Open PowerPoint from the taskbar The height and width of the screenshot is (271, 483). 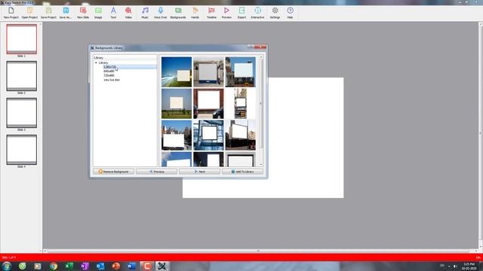115,266
